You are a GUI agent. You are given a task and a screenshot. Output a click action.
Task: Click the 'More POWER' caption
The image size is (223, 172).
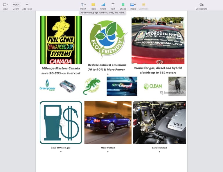(108, 148)
